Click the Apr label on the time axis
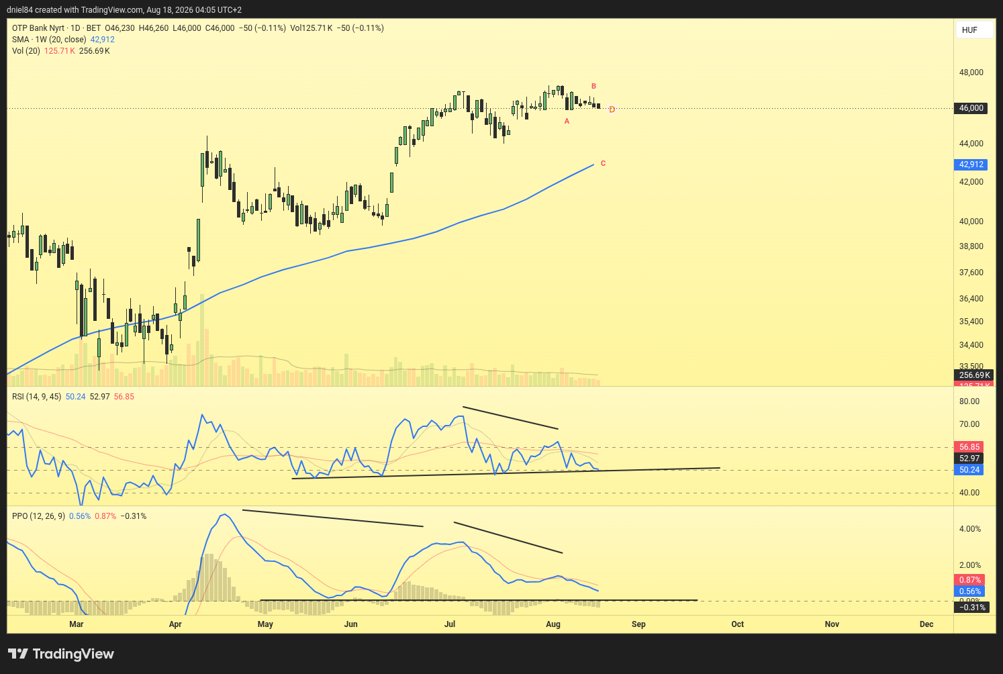 point(175,624)
